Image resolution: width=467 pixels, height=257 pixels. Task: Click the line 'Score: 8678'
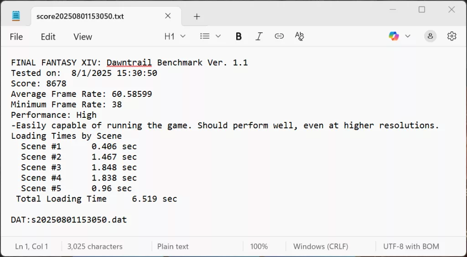39,84
